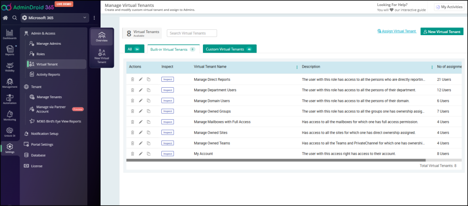Click '21 Users' assignment count
The image size is (468, 206).
tap(444, 79)
